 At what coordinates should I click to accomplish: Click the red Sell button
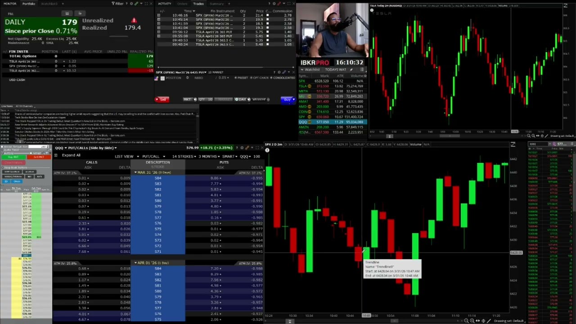coord(162,99)
